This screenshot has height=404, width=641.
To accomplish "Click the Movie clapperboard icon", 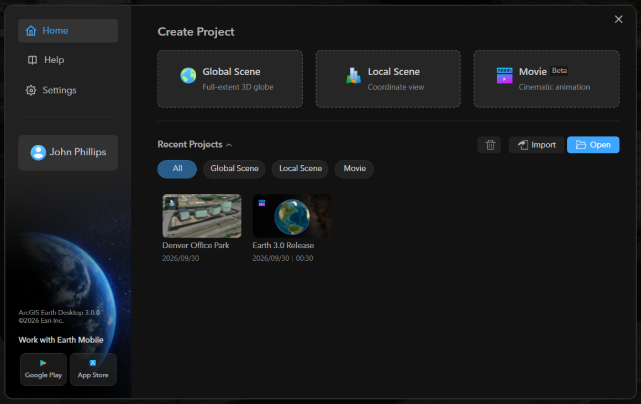I will tap(505, 76).
